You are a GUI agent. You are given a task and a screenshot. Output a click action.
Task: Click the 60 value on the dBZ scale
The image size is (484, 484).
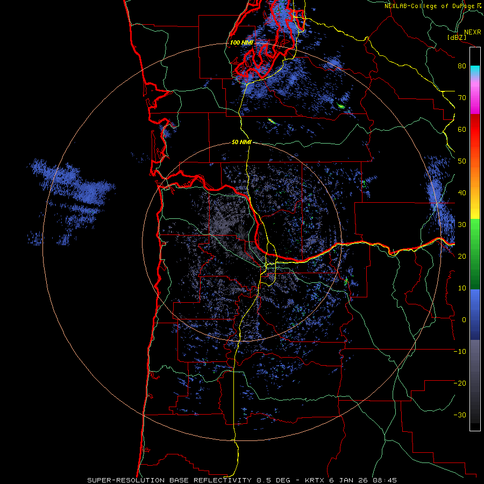[x=462, y=129]
